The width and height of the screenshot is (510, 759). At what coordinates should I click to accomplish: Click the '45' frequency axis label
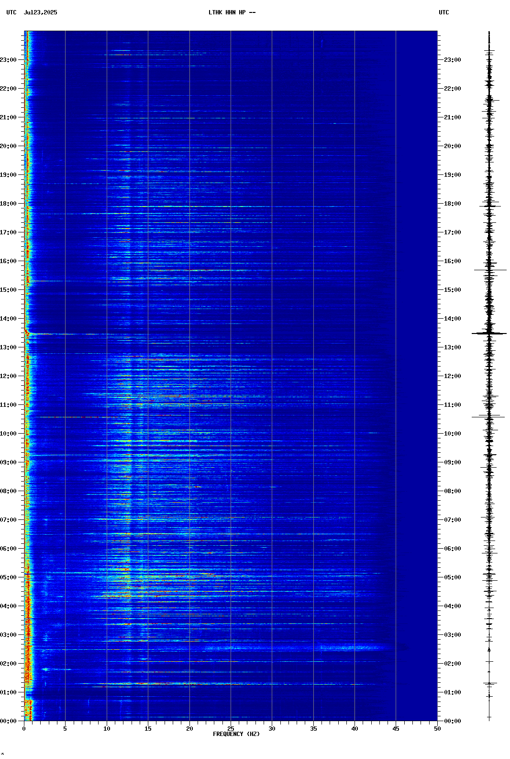pos(396,729)
